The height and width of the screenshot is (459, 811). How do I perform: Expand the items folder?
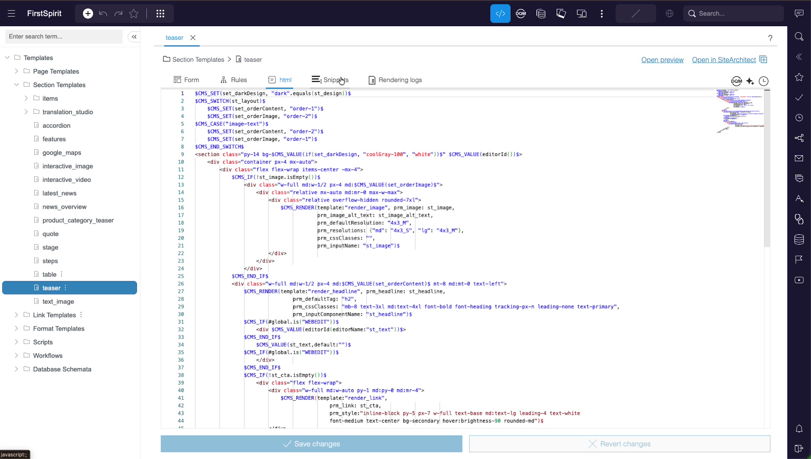[x=26, y=98]
